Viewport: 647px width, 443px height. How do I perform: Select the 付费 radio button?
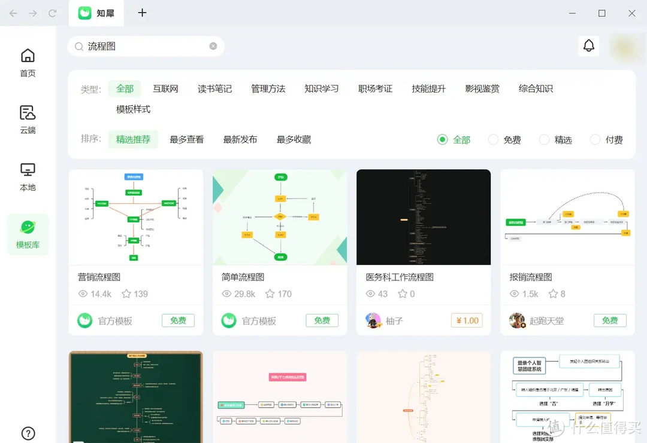[595, 139]
